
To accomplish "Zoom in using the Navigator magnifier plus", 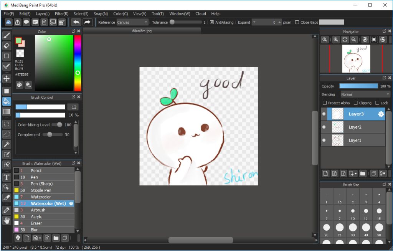I will pyautogui.click(x=336, y=40).
